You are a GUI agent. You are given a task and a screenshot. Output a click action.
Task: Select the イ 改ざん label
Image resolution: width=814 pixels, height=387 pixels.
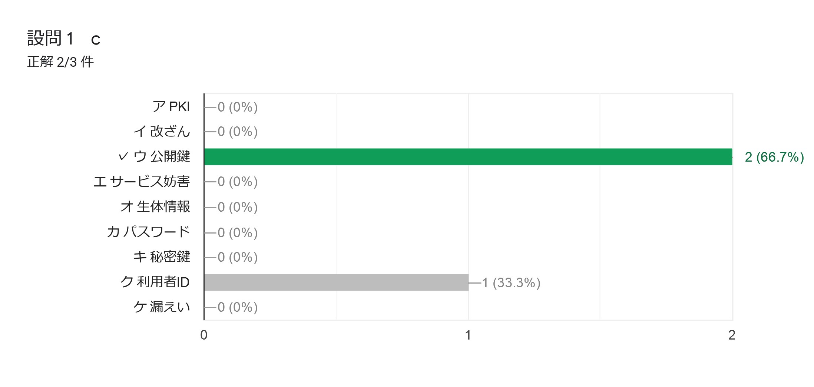pos(162,131)
